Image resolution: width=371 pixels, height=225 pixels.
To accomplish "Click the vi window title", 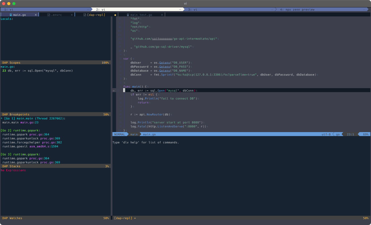I will coord(185,3).
